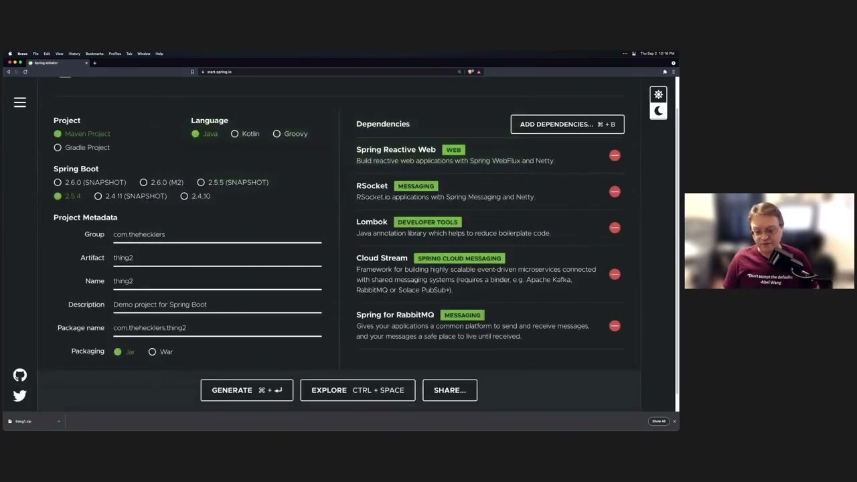
Task: Reload the start.spring.io page
Action: click(25, 72)
